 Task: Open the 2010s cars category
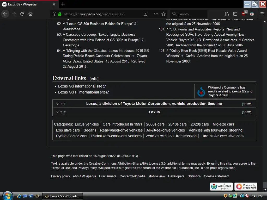point(177,124)
